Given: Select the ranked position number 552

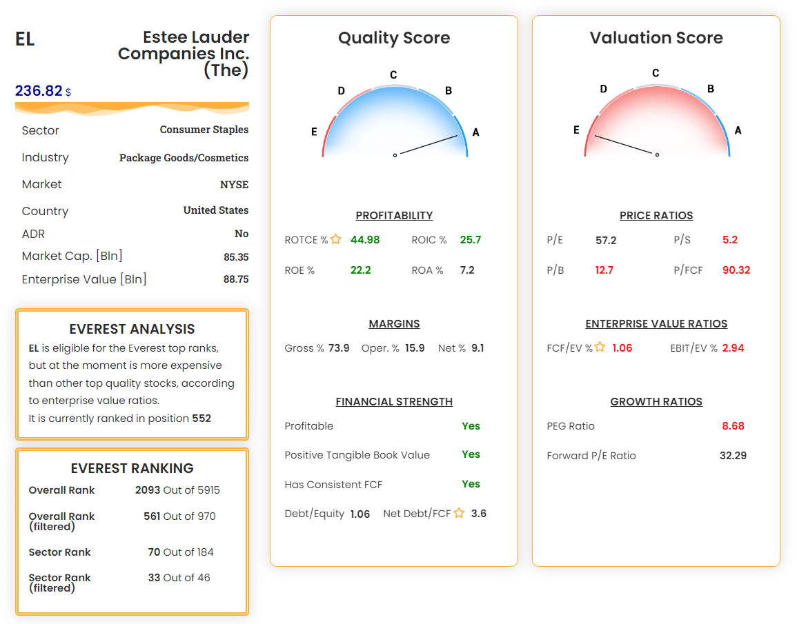Looking at the screenshot, I should [x=201, y=418].
